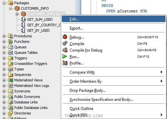Viewport: 167px width, 119px height.
Task: Select GET_SUM_USED tree label
Action: click(40, 19)
